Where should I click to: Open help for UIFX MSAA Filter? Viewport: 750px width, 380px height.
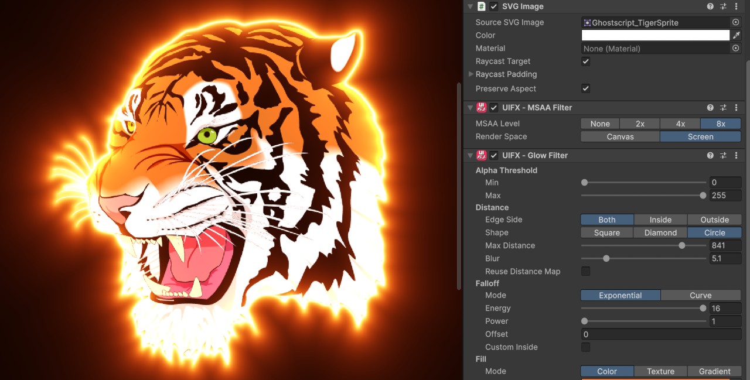tap(710, 108)
